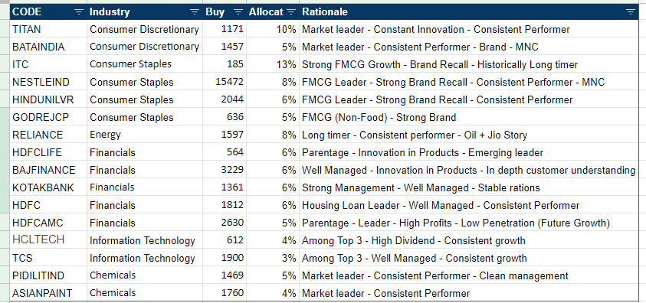This screenshot has width=646, height=303.
Task: Select the Rationale header cell text
Action: point(325,12)
